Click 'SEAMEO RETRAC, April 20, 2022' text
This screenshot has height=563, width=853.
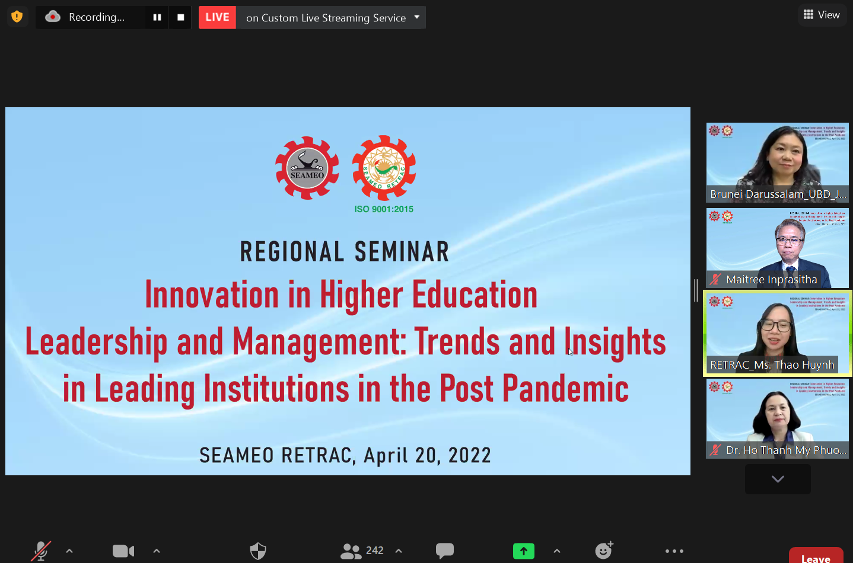coord(345,455)
